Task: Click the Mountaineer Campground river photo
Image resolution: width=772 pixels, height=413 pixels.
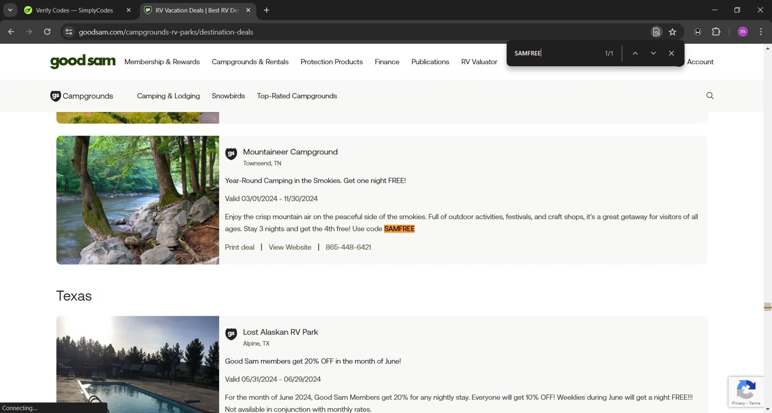Action: point(137,200)
